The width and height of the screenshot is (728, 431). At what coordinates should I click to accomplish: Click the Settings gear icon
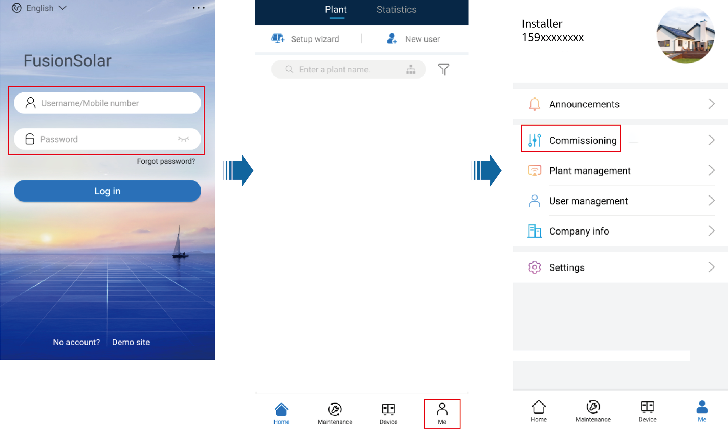534,267
